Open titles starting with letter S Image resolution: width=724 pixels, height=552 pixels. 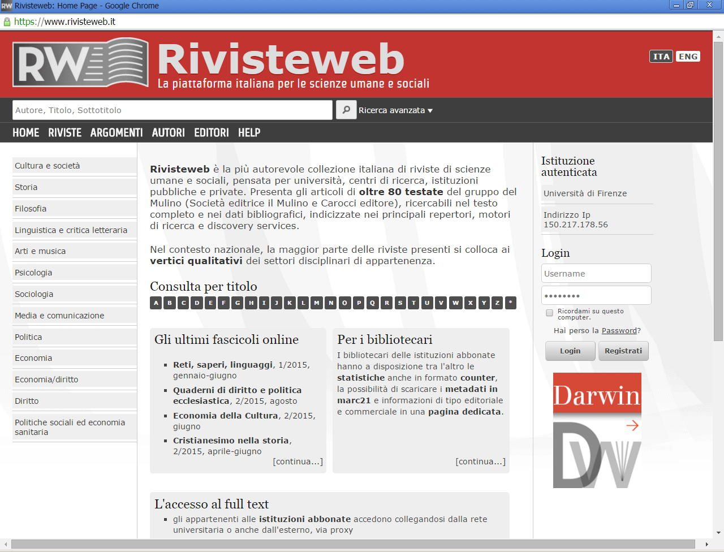click(400, 303)
